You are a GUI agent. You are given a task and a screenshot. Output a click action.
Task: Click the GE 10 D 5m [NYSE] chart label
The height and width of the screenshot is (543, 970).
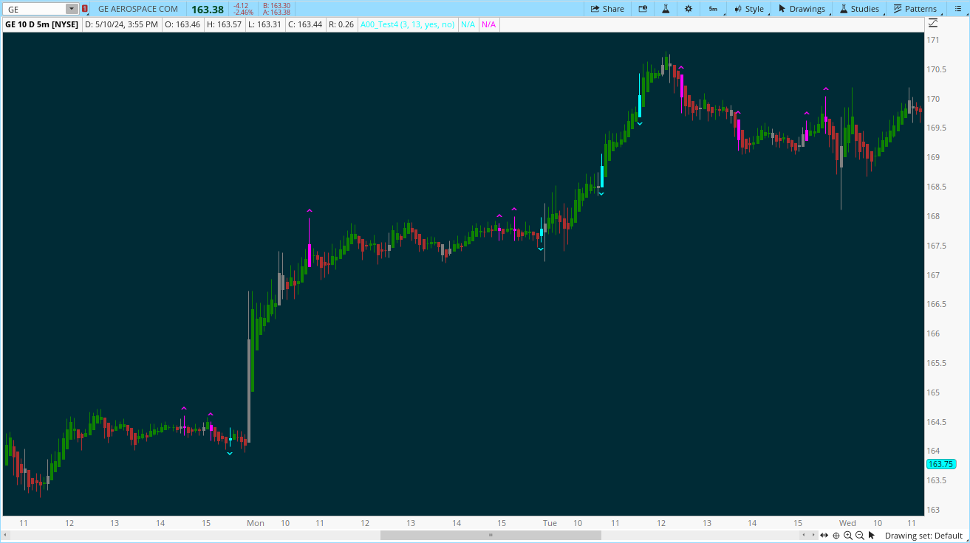[x=41, y=24]
